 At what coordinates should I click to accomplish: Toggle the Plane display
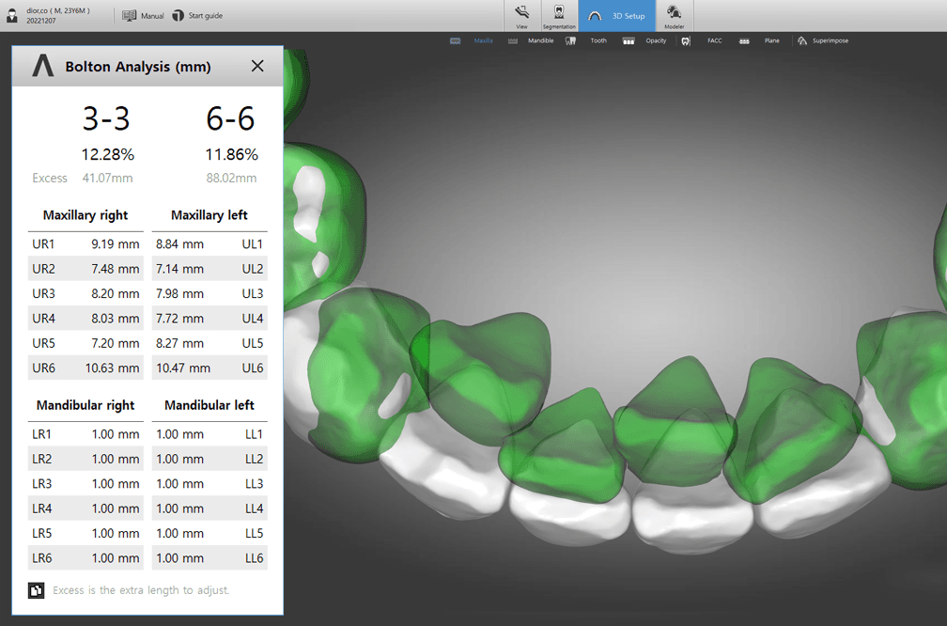coord(759,40)
